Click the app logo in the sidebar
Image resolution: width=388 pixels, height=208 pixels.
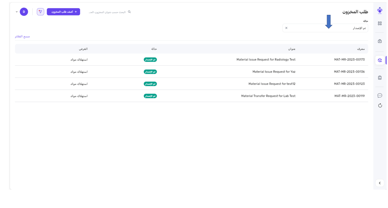(379, 10)
